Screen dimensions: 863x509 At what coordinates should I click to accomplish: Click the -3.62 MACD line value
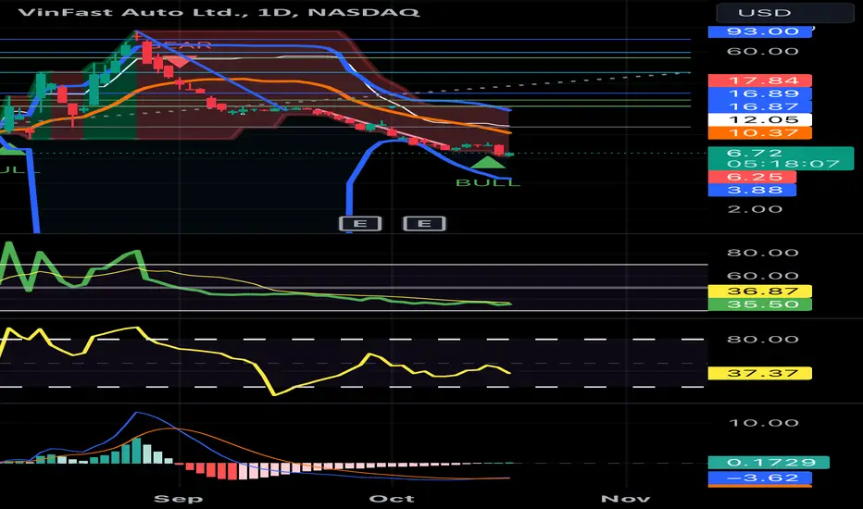pyautogui.click(x=760, y=478)
